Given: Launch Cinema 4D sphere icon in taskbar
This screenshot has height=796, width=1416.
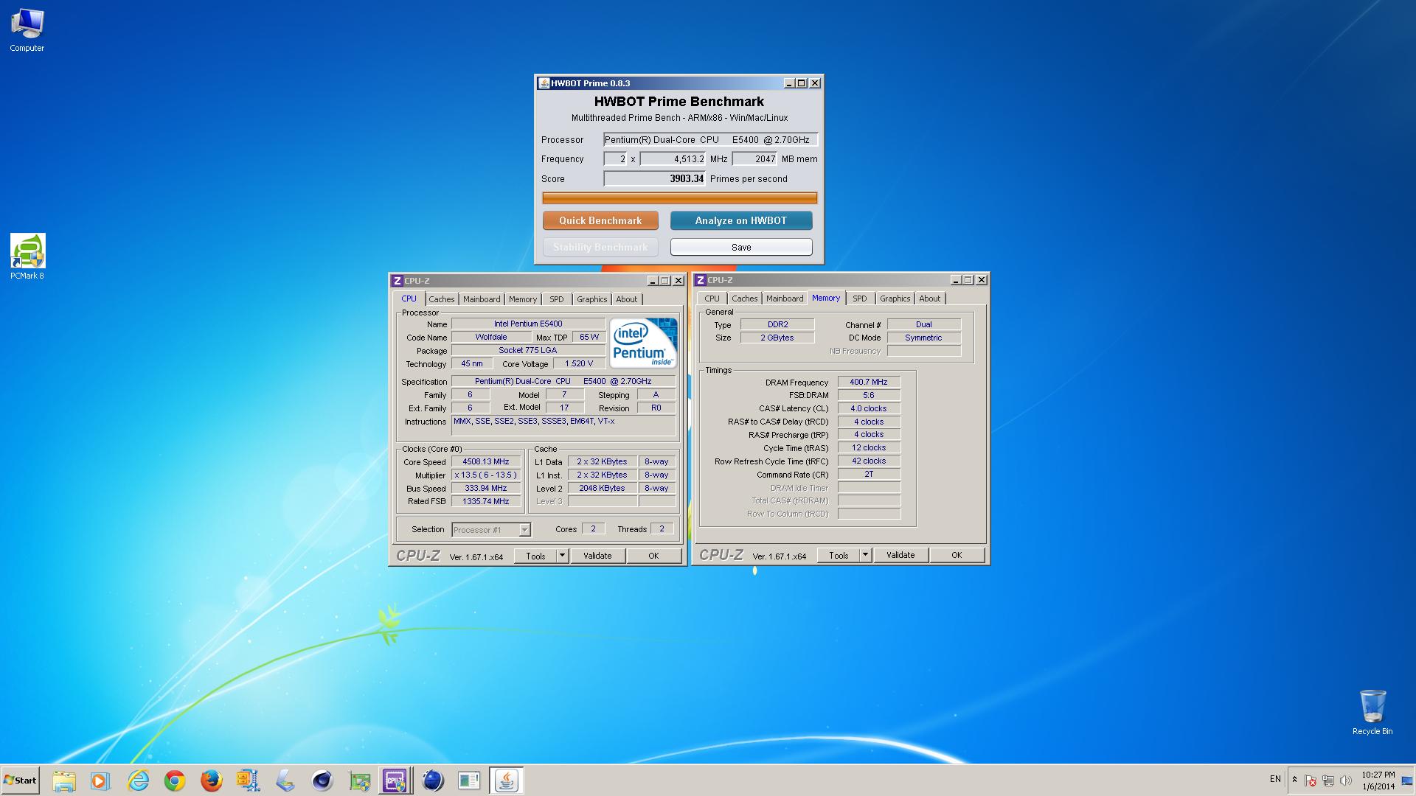Looking at the screenshot, I should pyautogui.click(x=322, y=781).
